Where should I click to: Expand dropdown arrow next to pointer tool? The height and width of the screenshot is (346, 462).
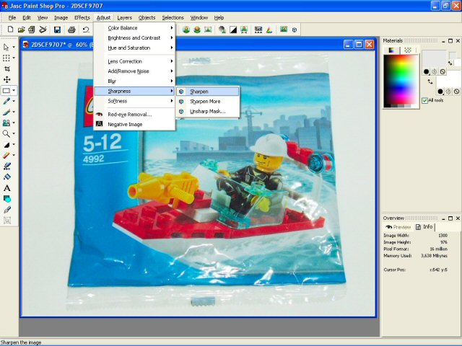(14, 47)
